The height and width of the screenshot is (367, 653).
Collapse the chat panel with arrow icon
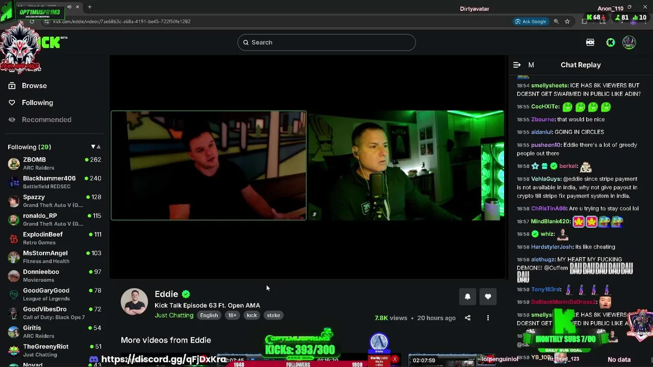[x=517, y=65]
